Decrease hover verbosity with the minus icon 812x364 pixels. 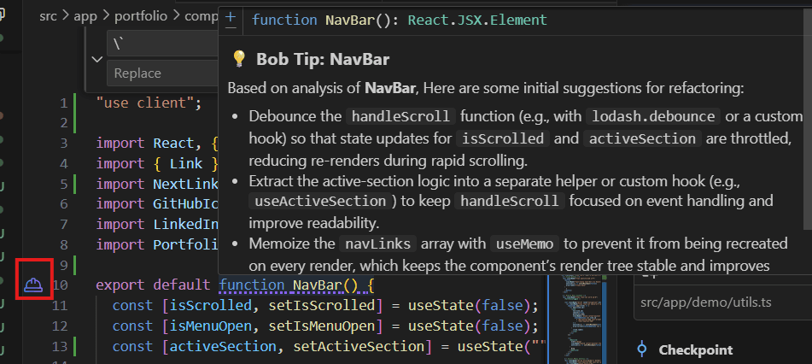pos(231,27)
